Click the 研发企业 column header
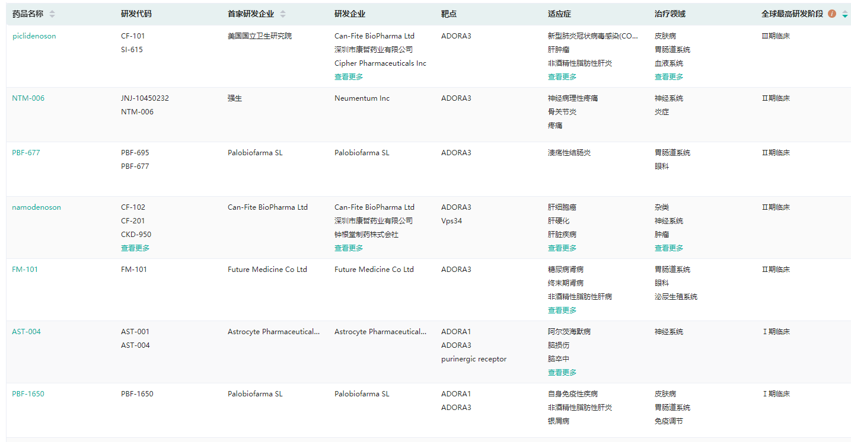This screenshot has width=851, height=442. coord(350,14)
